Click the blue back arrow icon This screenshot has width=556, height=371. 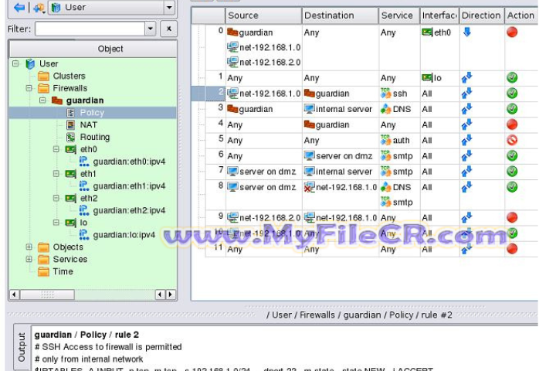(19, 8)
